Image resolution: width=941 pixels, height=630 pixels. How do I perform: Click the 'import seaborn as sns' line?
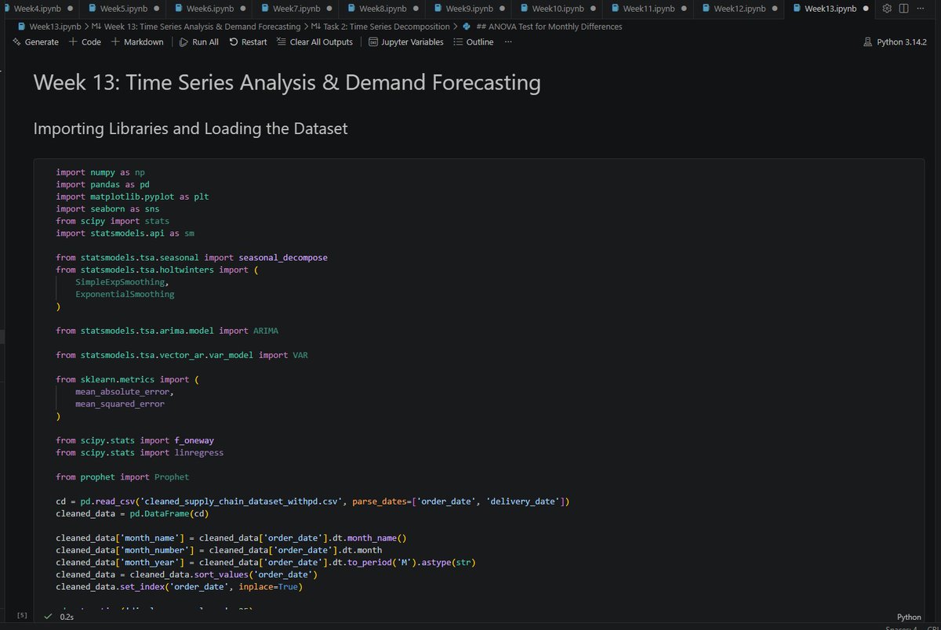tap(107, 209)
